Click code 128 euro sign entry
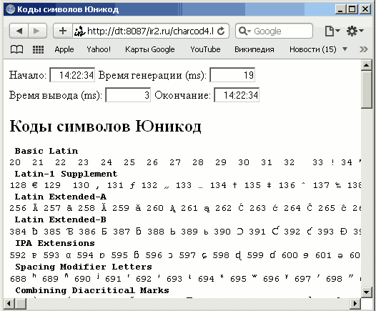The height and width of the screenshot is (311, 376). (24, 185)
